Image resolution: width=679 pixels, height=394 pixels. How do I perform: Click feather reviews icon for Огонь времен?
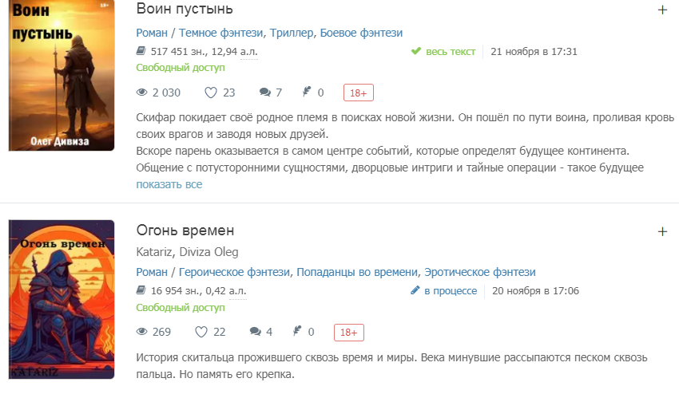298,332
